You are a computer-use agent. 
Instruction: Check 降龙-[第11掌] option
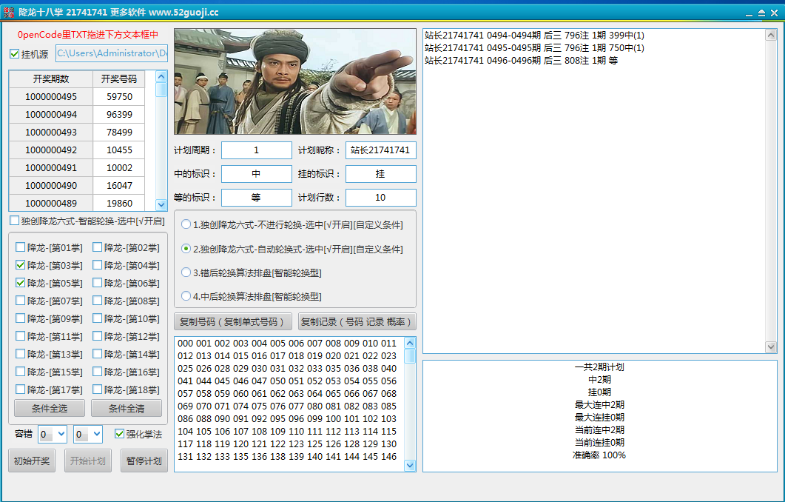(21, 336)
